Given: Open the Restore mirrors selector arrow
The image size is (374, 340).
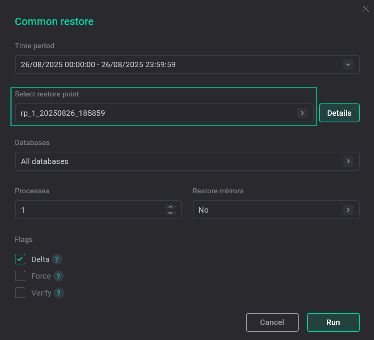Looking at the screenshot, I should (348, 210).
